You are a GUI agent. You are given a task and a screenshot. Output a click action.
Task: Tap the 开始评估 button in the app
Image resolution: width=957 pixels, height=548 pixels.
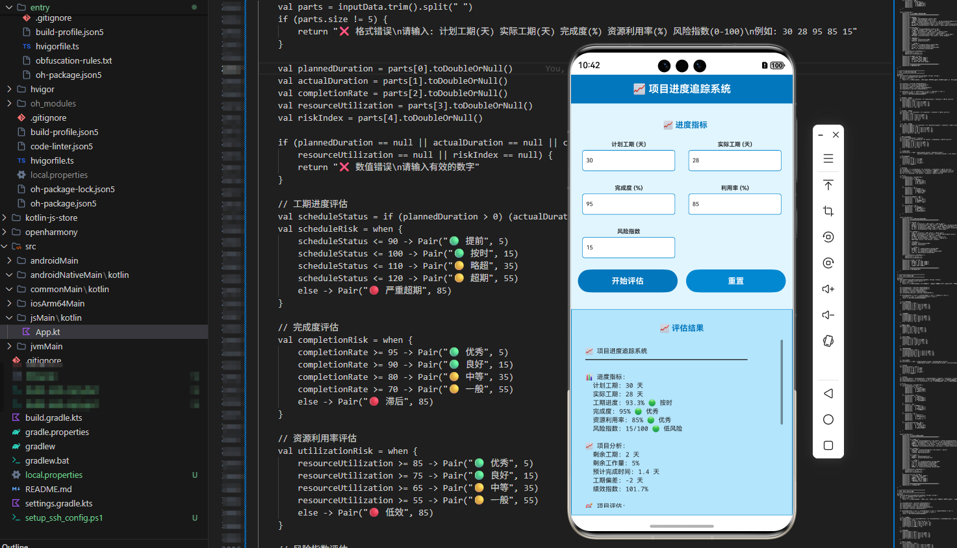click(x=628, y=281)
